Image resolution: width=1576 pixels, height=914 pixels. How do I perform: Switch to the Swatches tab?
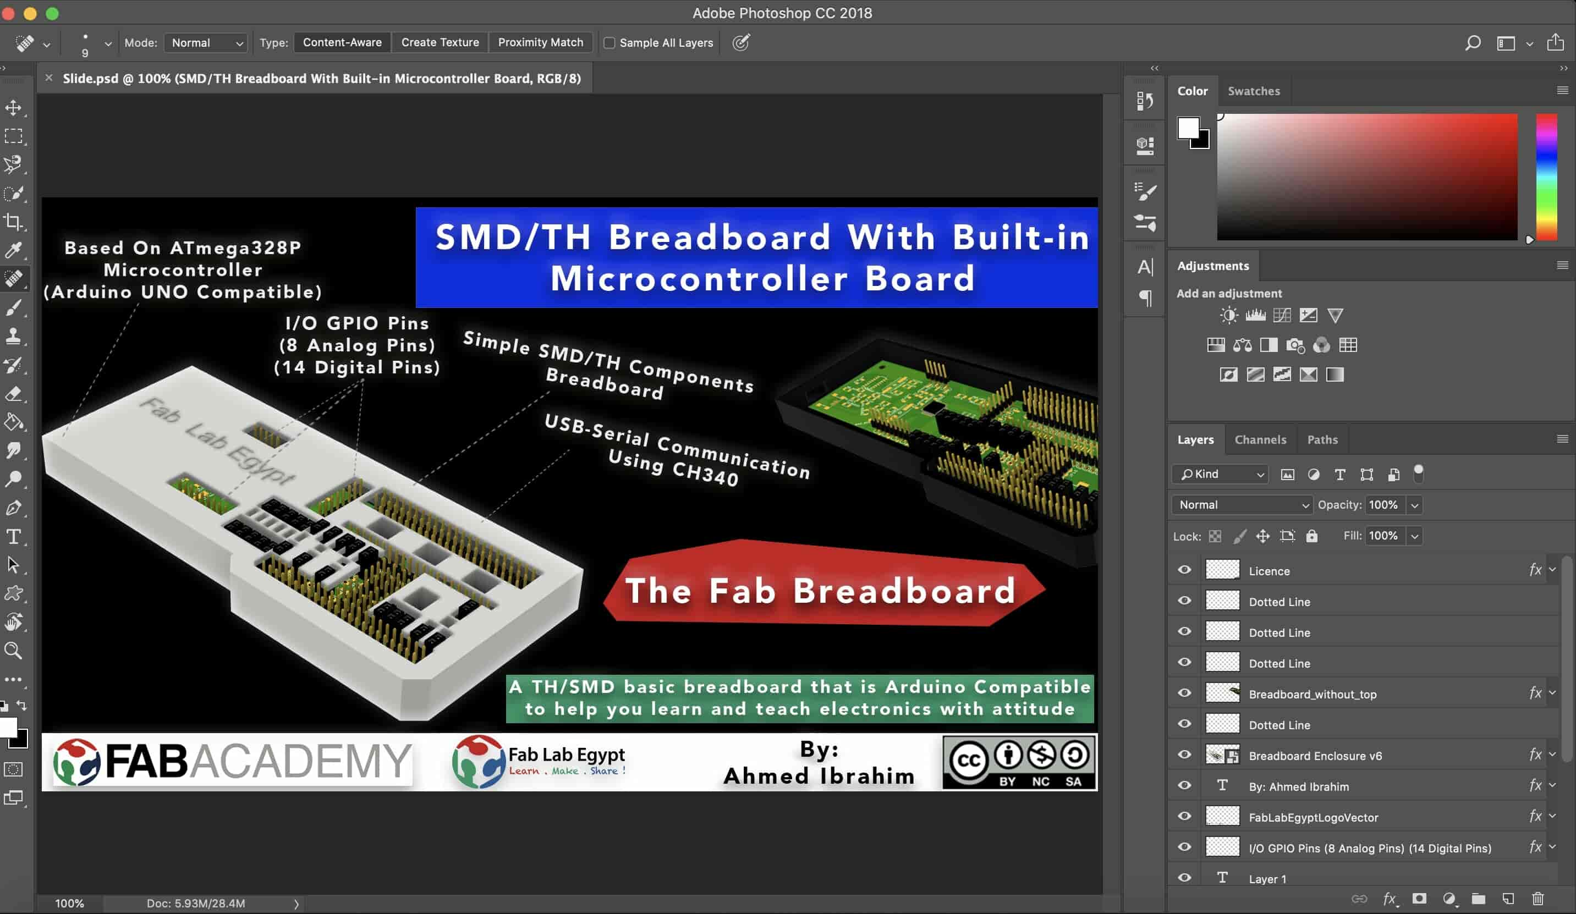(x=1253, y=91)
